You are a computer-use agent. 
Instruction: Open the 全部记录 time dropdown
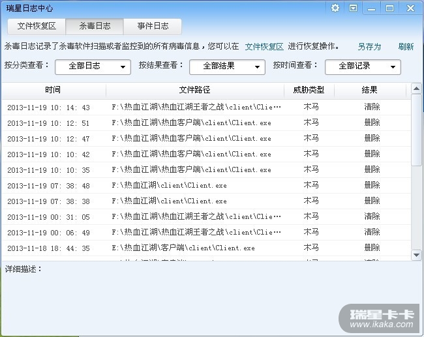(x=363, y=66)
